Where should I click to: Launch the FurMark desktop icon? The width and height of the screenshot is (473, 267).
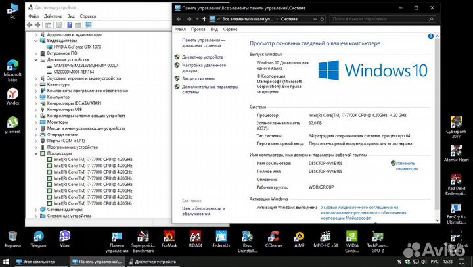click(169, 239)
